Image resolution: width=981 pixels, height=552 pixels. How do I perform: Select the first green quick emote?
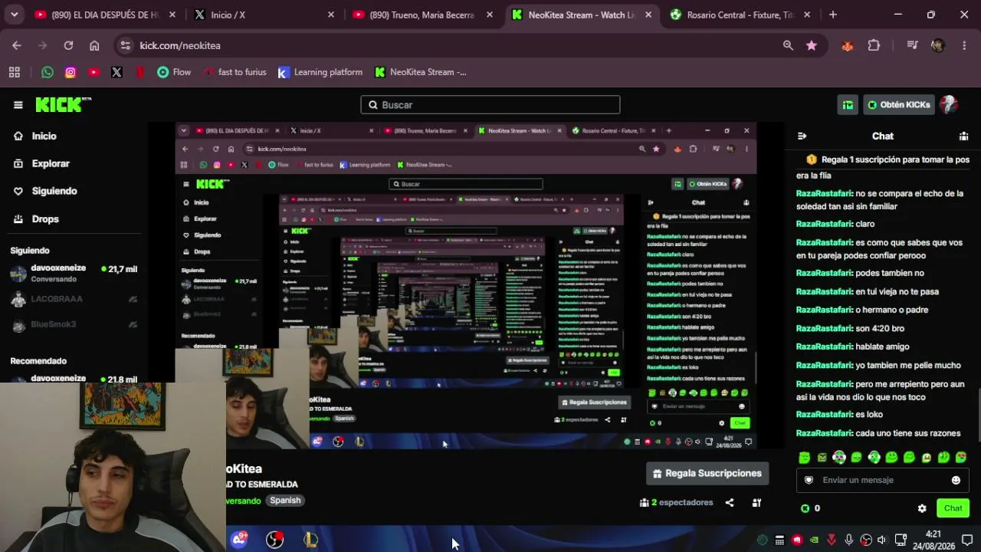[x=804, y=458]
